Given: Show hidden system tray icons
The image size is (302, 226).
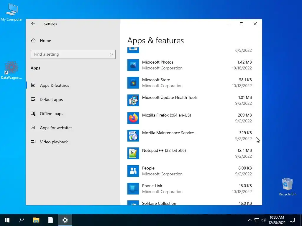Looking at the screenshot, I should point(250,220).
